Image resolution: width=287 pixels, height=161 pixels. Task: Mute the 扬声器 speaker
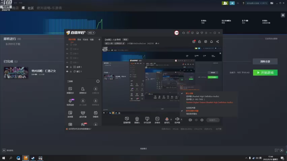[x=177, y=120]
